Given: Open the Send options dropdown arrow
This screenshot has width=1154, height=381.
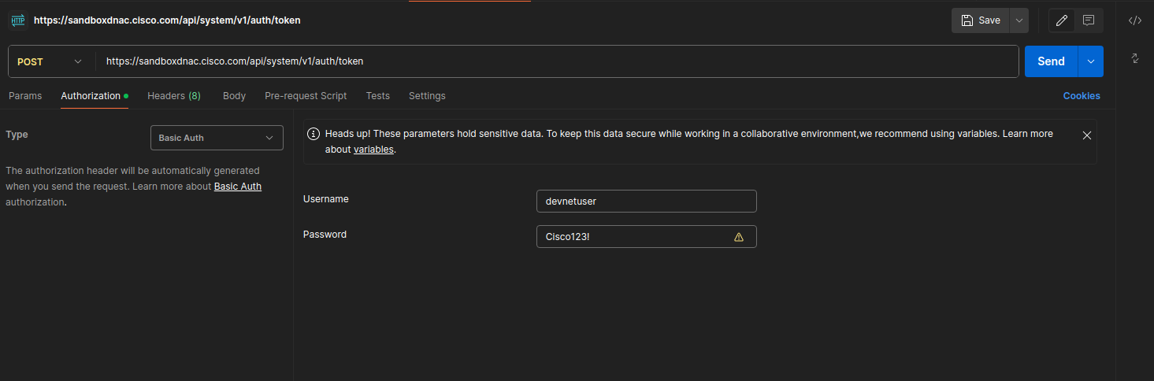Looking at the screenshot, I should 1091,61.
